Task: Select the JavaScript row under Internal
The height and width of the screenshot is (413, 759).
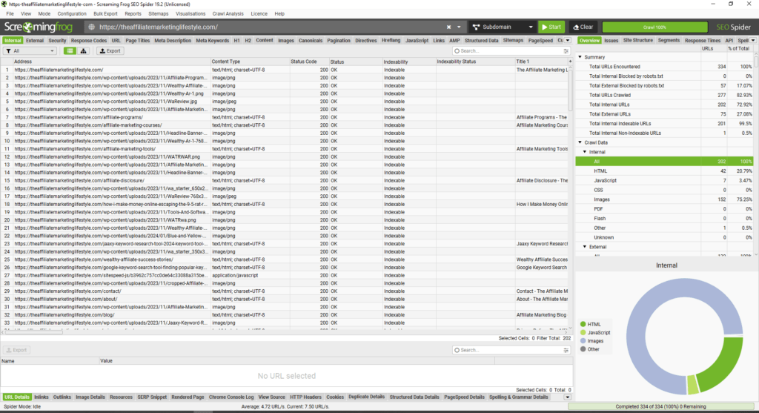Action: coord(664,181)
